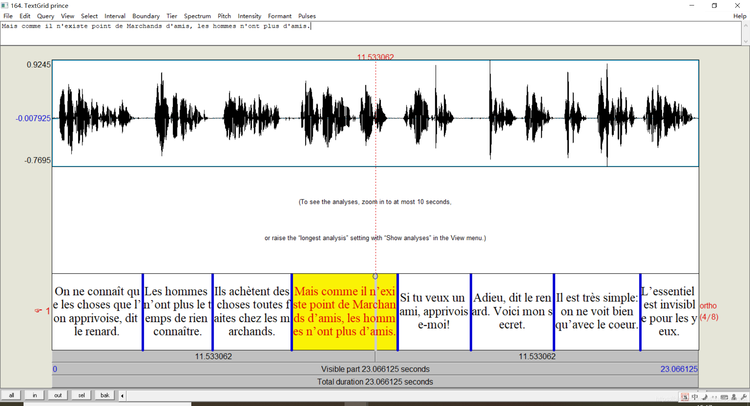Viewport: 750px width, 406px height.
Task: Open the Help menu
Action: (739, 16)
